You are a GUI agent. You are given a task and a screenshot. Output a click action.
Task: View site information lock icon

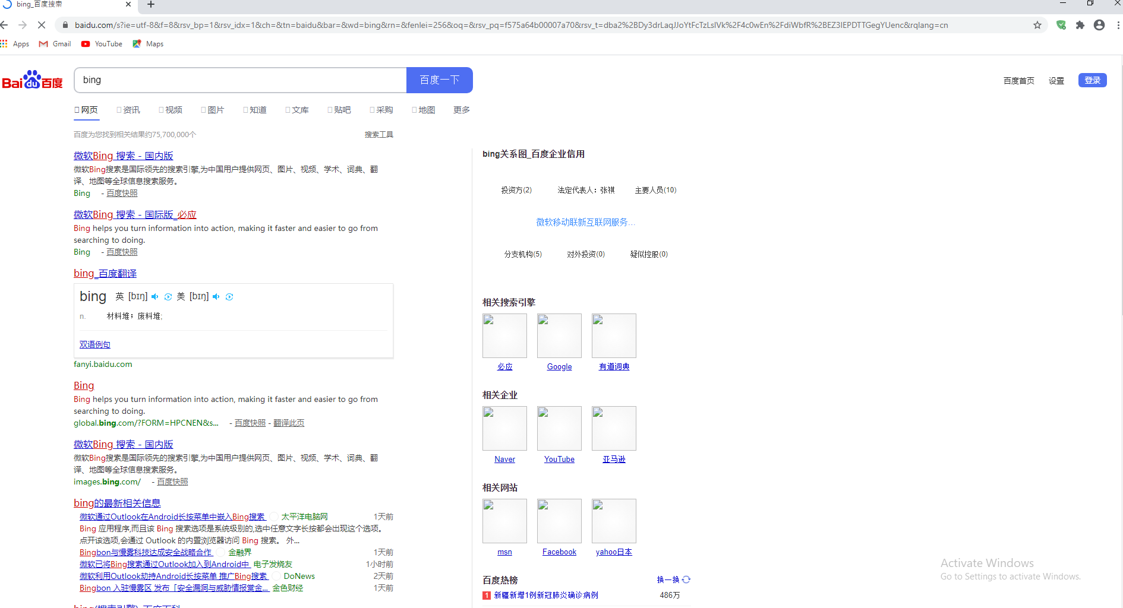click(65, 25)
